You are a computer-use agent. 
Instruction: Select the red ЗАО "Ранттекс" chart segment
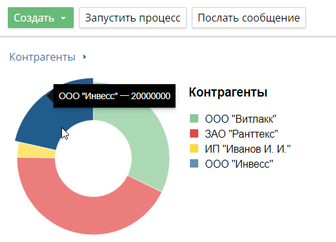[x=87, y=215]
